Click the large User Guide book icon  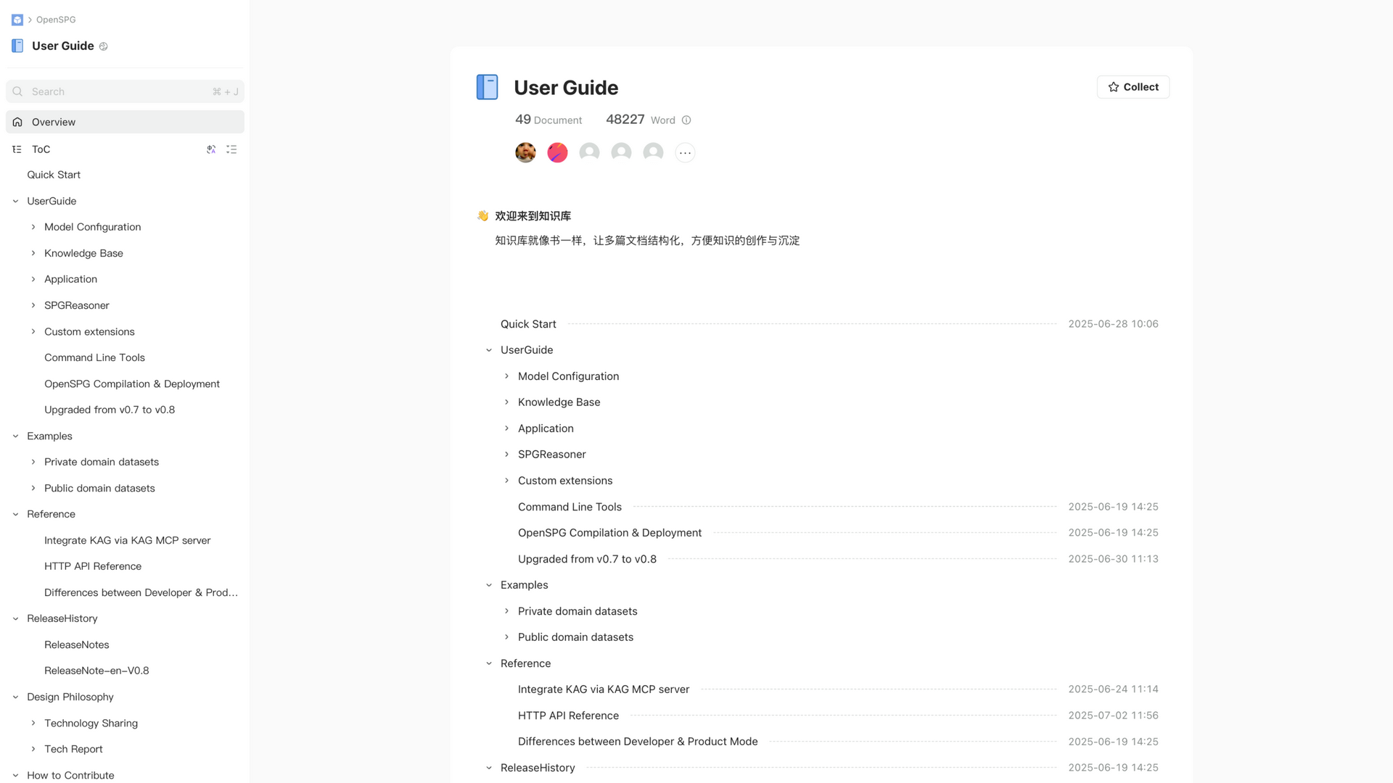coord(487,87)
